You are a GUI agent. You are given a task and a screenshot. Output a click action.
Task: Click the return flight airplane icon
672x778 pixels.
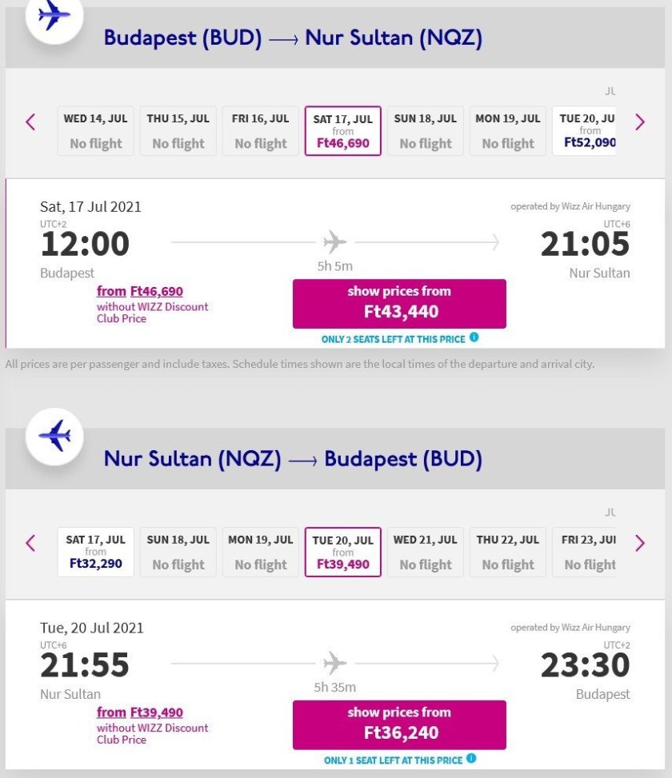coord(54,436)
